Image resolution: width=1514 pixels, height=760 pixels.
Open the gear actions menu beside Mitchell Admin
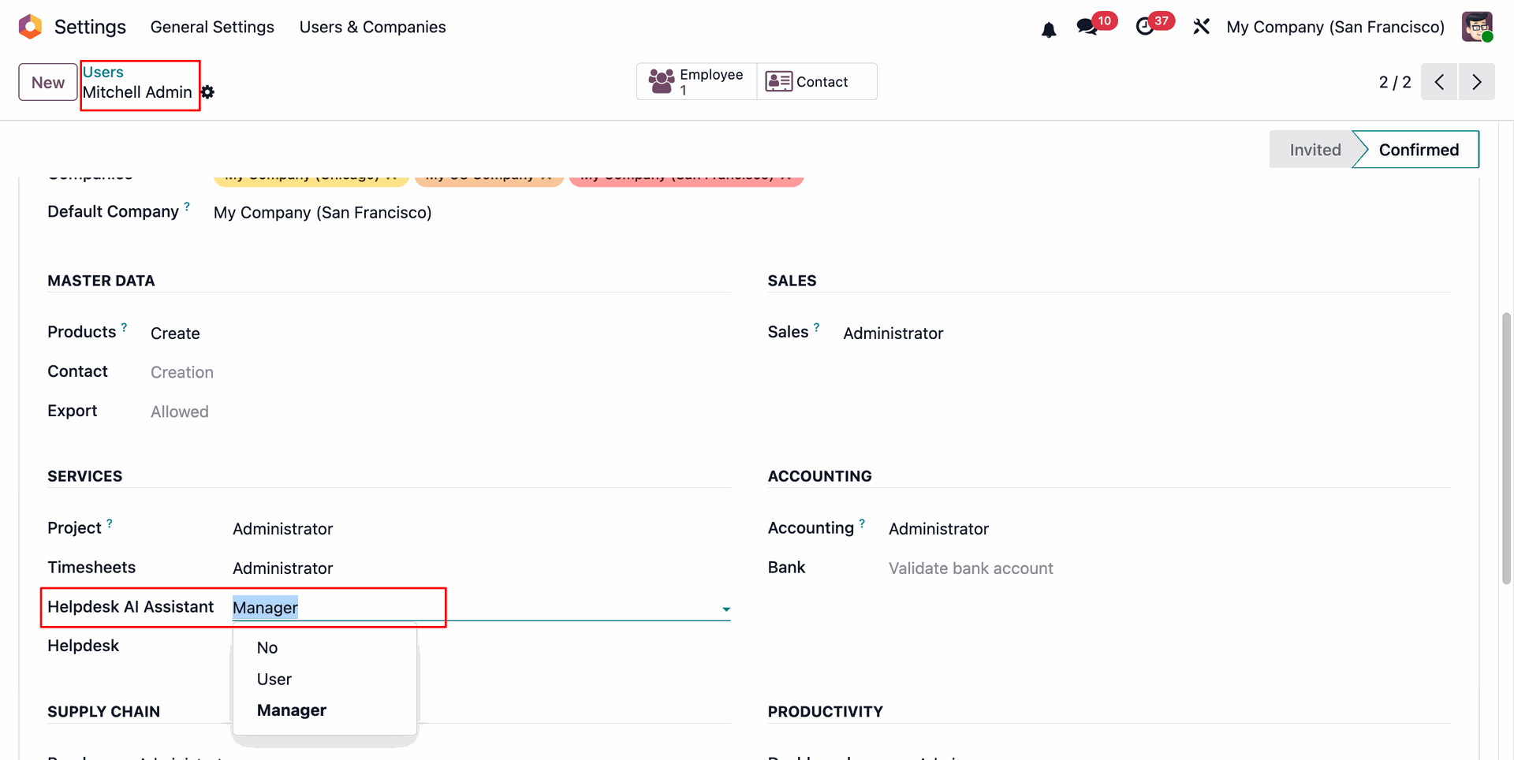click(207, 92)
